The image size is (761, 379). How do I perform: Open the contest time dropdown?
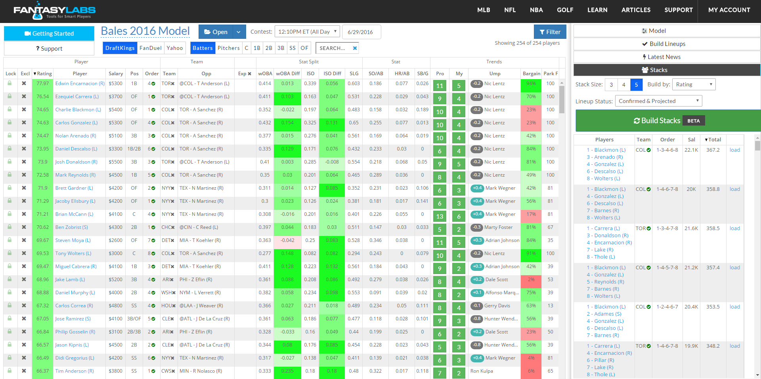coord(307,32)
